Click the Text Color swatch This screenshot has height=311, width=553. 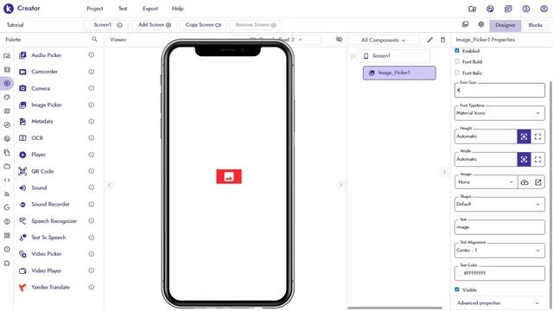click(459, 273)
